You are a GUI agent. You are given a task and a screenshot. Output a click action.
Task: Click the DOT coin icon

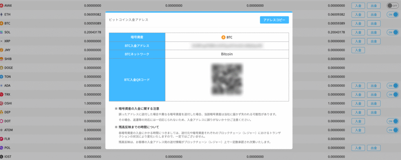pyautogui.click(x=2, y=121)
